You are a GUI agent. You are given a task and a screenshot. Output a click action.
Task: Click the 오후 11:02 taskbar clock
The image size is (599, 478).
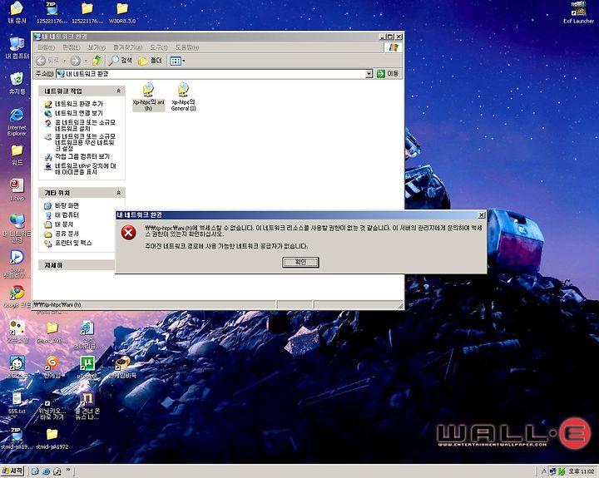581,471
